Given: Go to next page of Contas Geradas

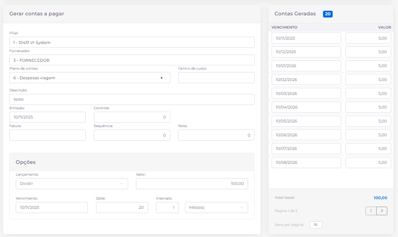Looking at the screenshot, I should pos(382,211).
